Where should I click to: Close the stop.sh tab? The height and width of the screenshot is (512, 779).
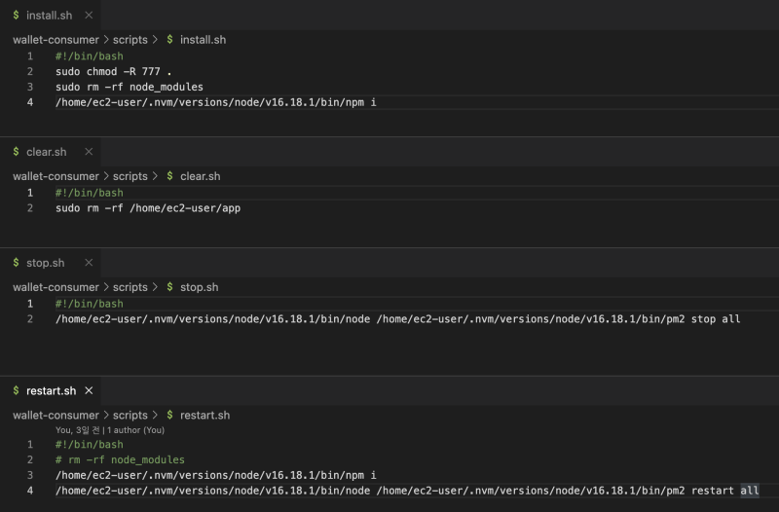(89, 263)
